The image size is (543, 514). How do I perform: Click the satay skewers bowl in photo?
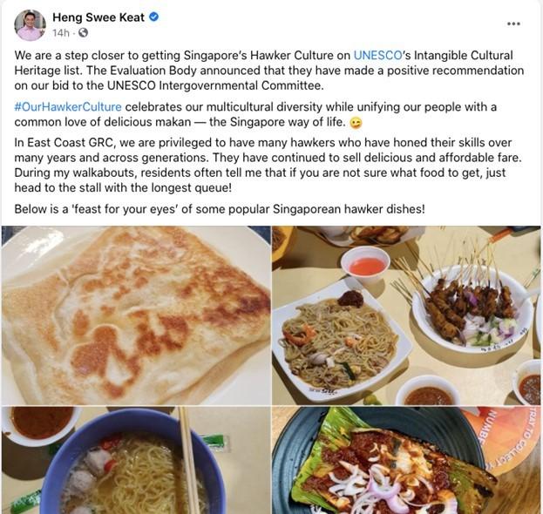(x=472, y=308)
